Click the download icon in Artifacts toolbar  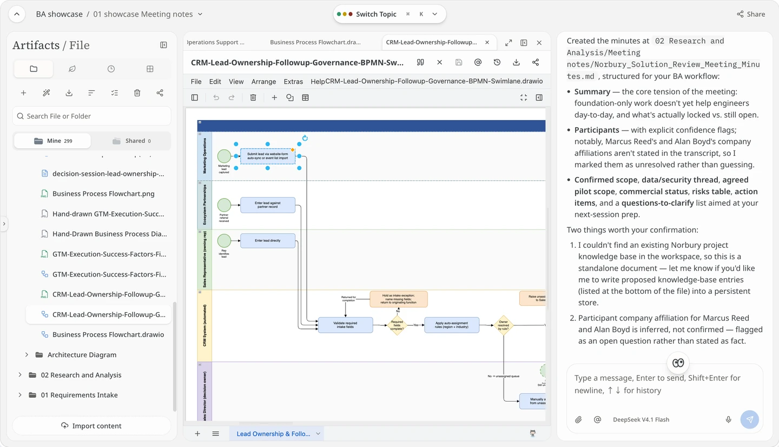click(69, 93)
